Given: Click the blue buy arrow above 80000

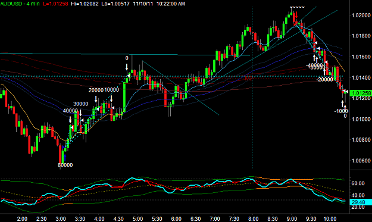Looking at the screenshot, I should 64,157.
